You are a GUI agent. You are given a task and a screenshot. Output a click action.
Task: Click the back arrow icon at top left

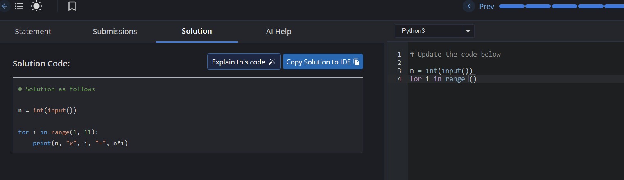point(5,6)
